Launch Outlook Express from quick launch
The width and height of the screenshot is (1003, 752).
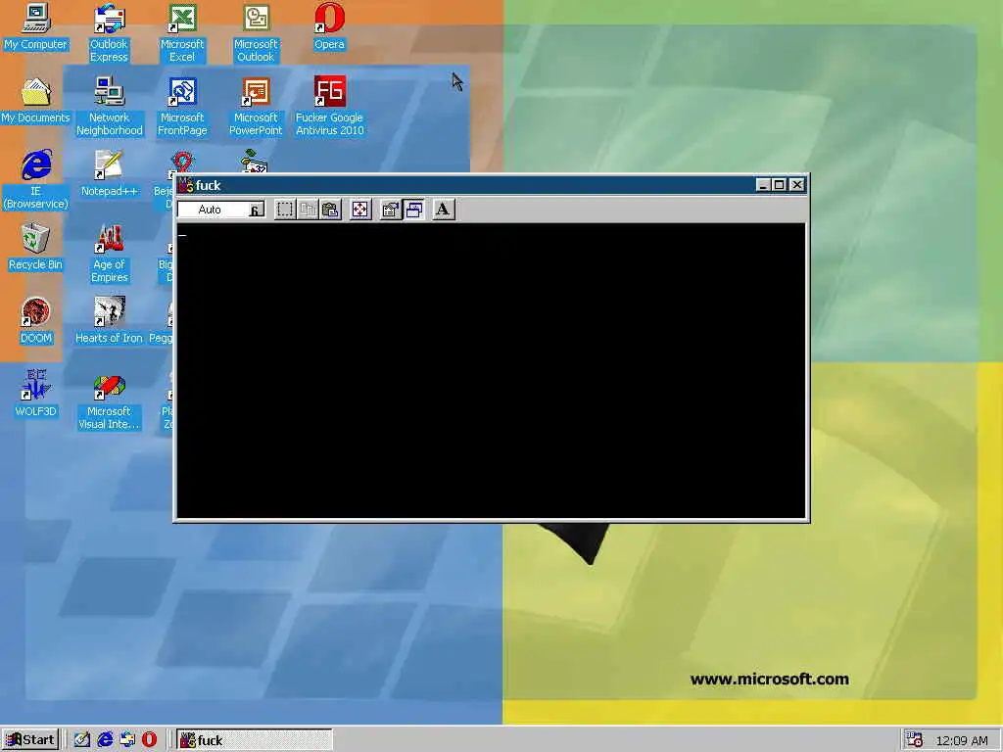[126, 740]
